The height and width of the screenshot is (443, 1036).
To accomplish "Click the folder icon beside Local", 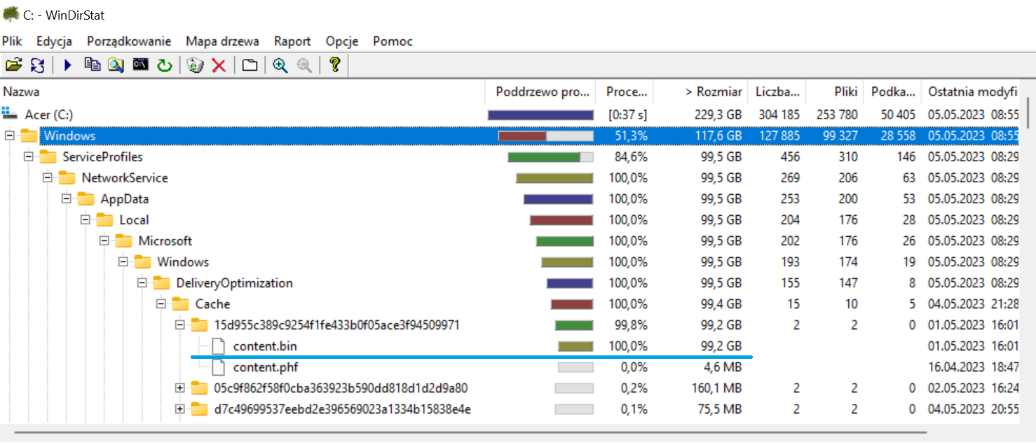I will [105, 219].
